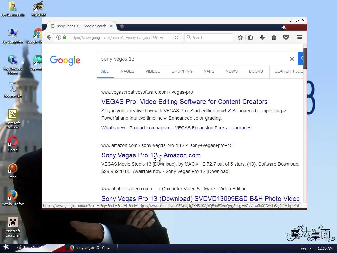Switch to the IMAGES results tab

pyautogui.click(x=127, y=71)
